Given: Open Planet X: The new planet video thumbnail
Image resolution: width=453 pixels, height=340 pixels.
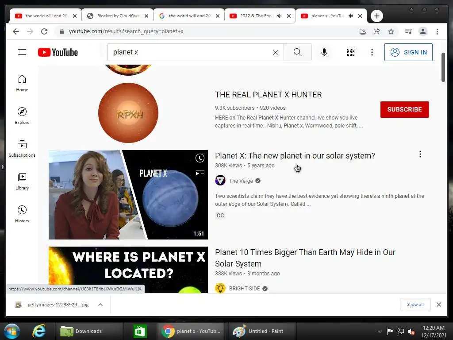Looking at the screenshot, I should coord(128,195).
